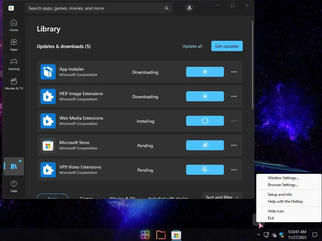Open File Explorer from the taskbar
This screenshot has width=322, height=241.
161,235
